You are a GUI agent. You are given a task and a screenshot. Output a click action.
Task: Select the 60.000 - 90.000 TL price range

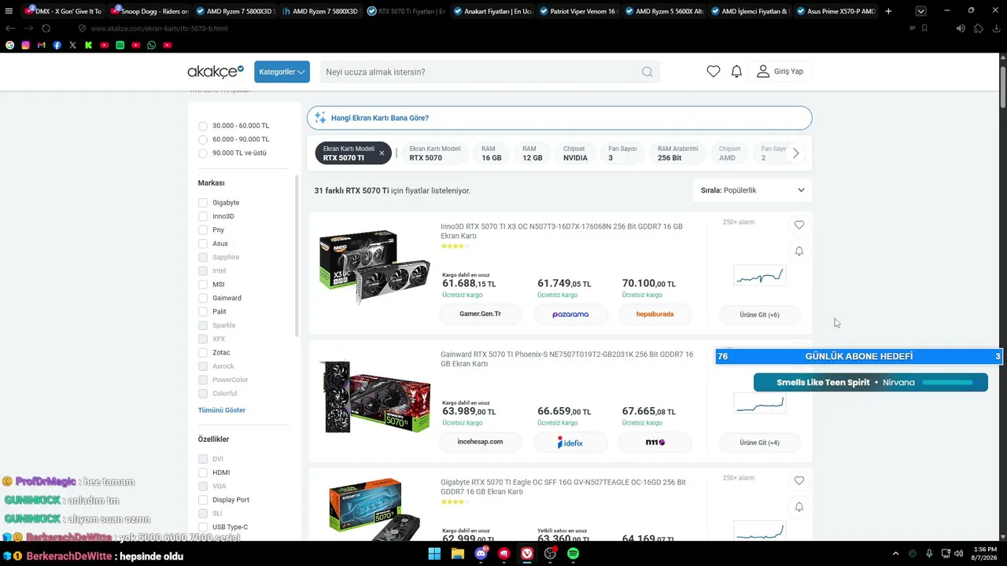click(x=203, y=139)
